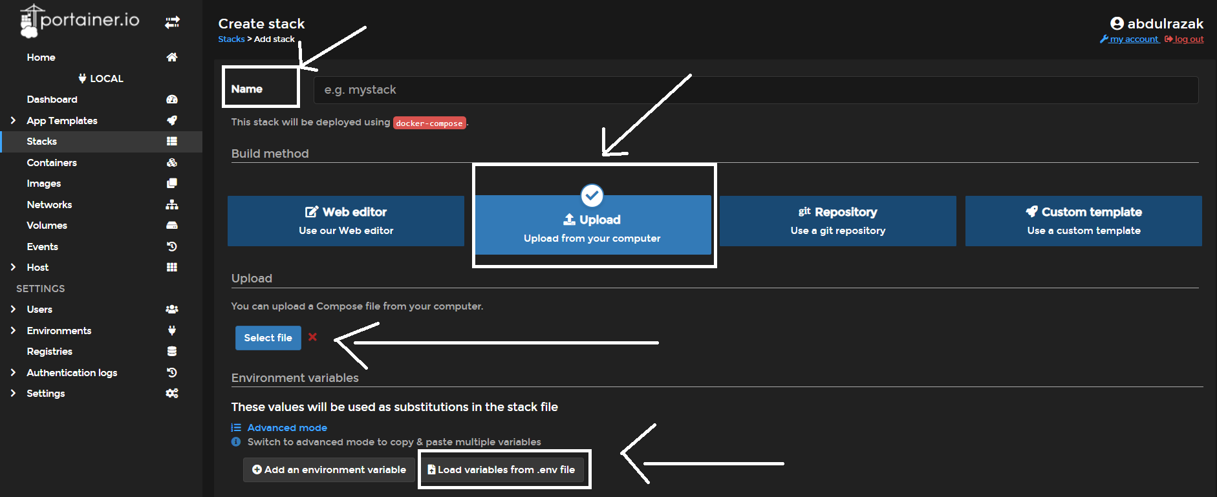Open the my account link

(1129, 39)
